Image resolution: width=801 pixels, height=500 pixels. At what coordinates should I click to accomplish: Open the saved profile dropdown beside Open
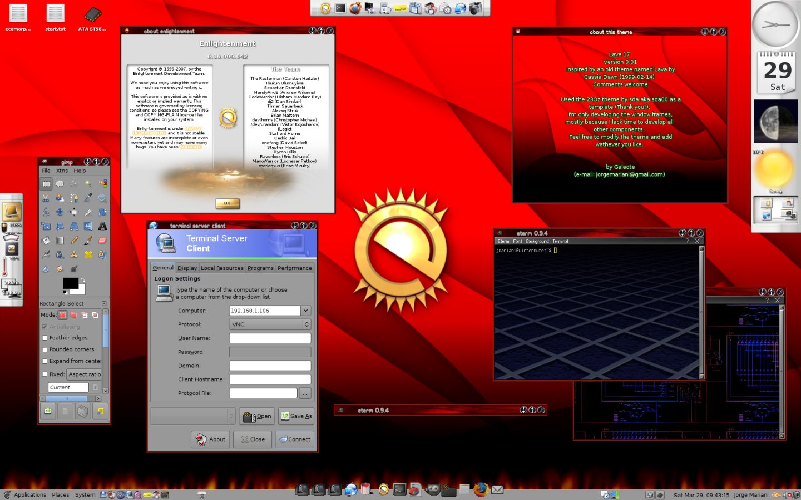click(x=193, y=416)
